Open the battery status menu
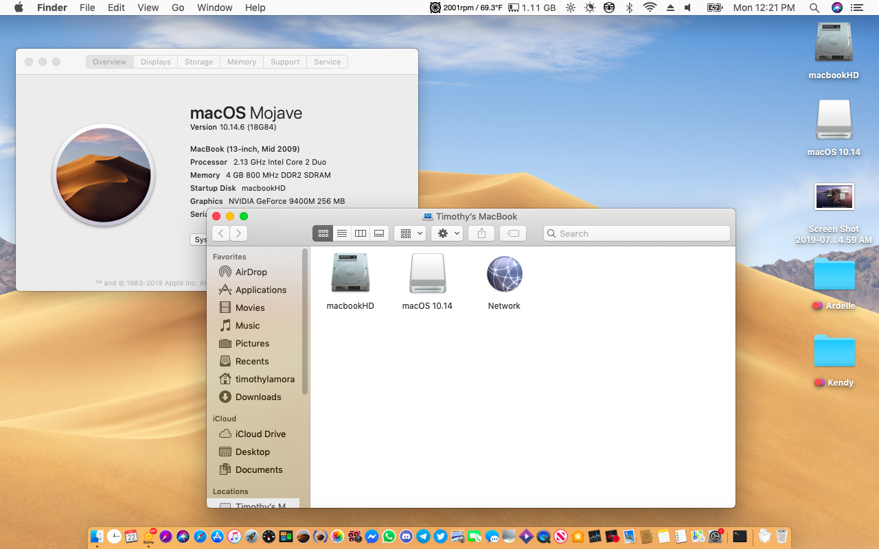Screen dimensions: 879x549 point(714,8)
